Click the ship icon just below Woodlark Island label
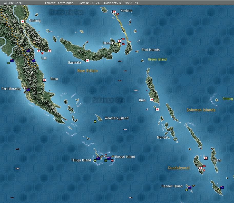 click(120, 120)
